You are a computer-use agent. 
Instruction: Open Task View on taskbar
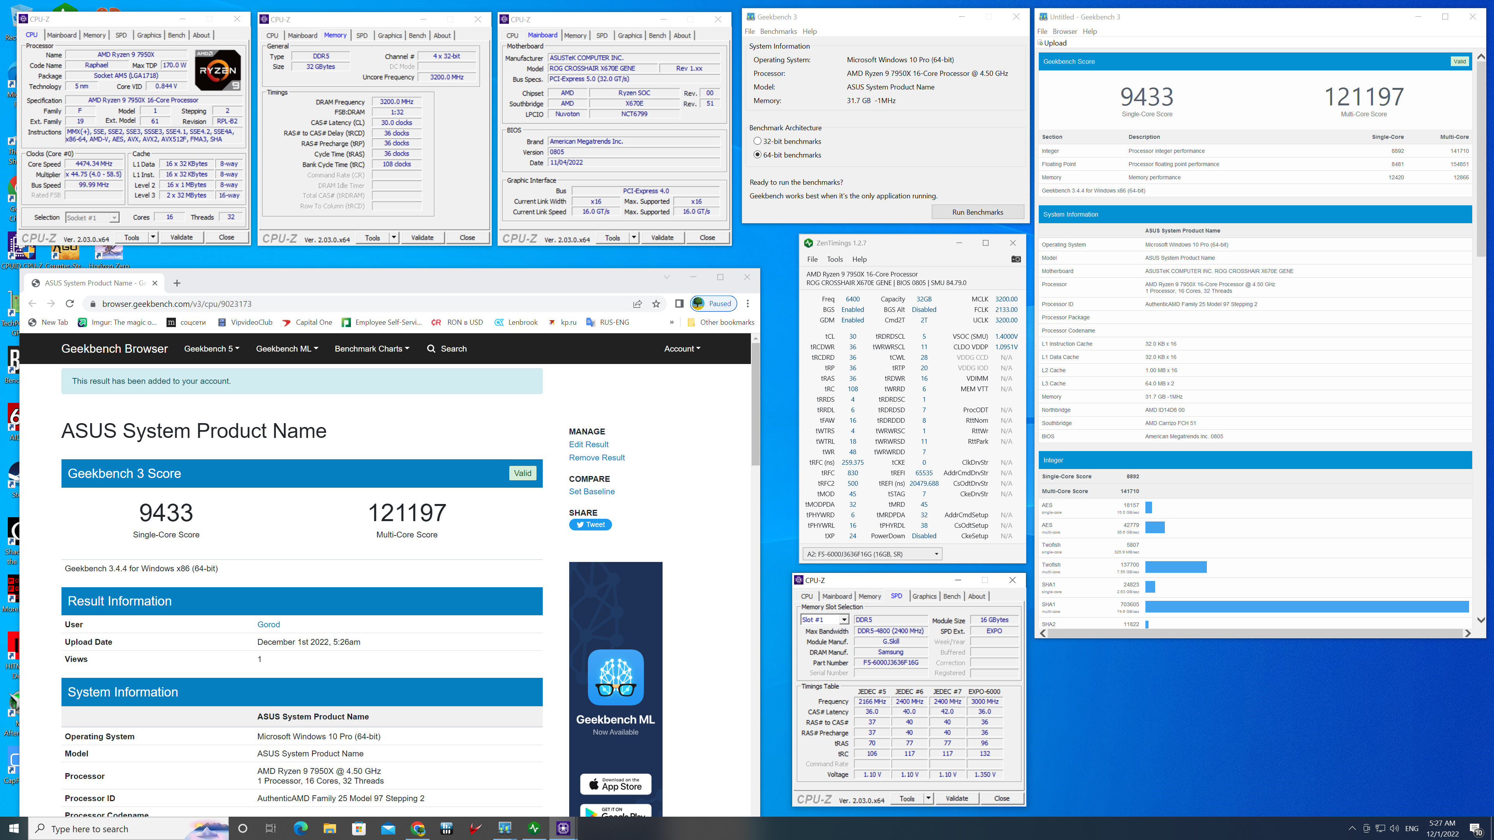(x=271, y=828)
